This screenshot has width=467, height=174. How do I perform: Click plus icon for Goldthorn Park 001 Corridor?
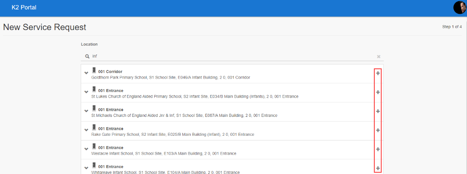pos(378,73)
